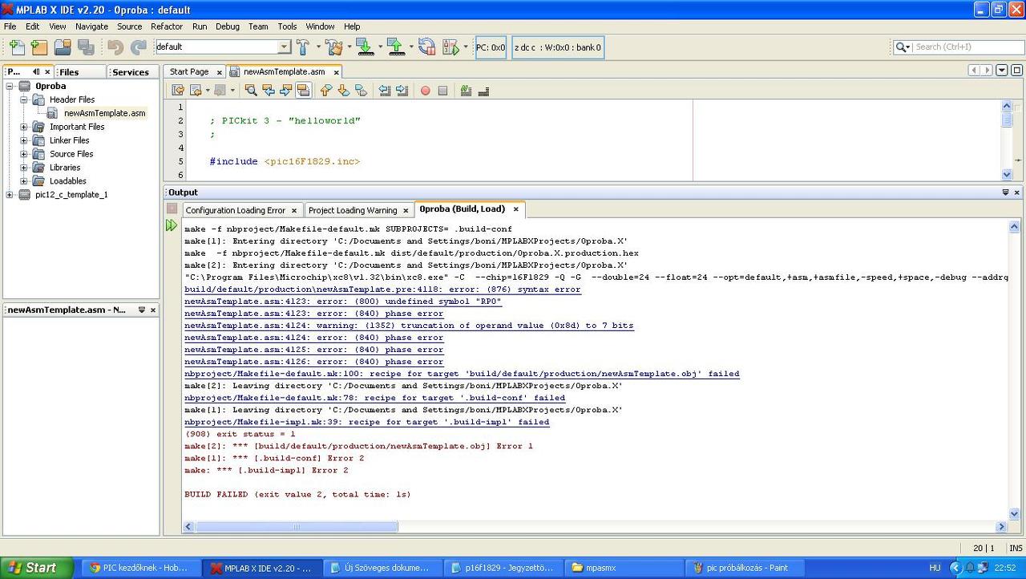Toggle highlight search in editor toolbar
The image size is (1026, 579).
pyautogui.click(x=303, y=91)
